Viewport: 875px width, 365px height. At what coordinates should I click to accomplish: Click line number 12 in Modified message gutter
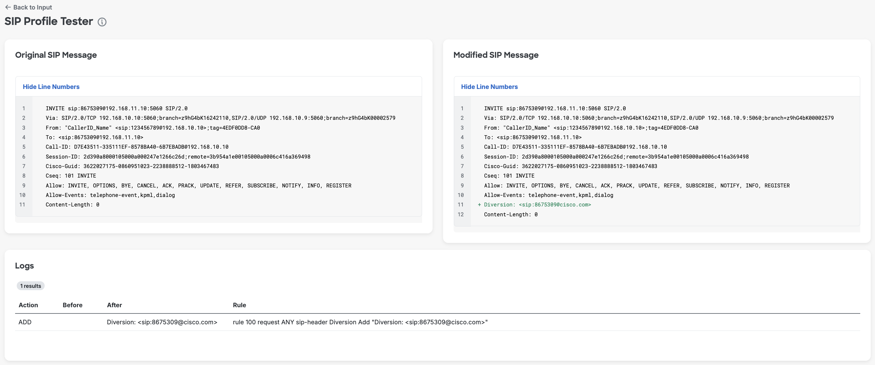point(460,214)
